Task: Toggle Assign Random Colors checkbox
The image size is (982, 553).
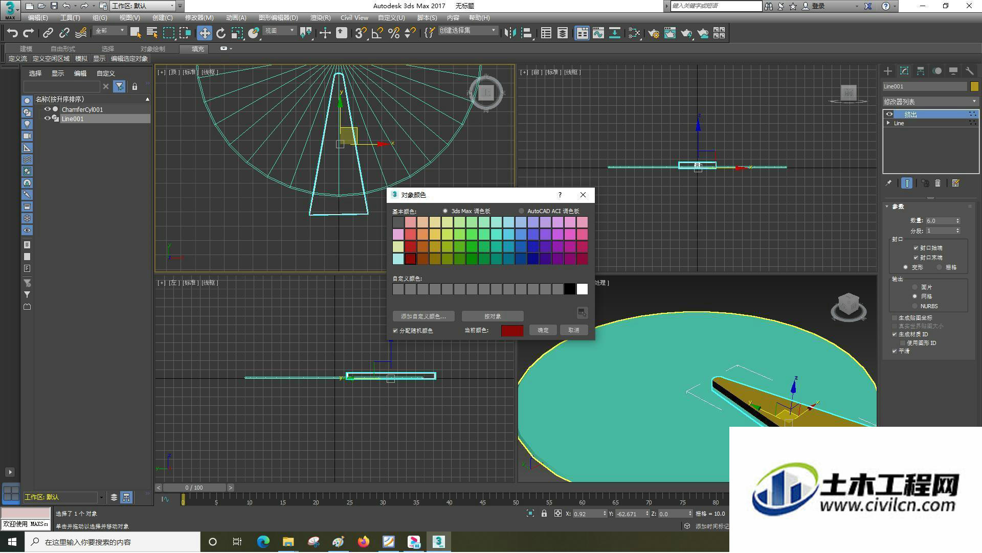Action: 395,331
